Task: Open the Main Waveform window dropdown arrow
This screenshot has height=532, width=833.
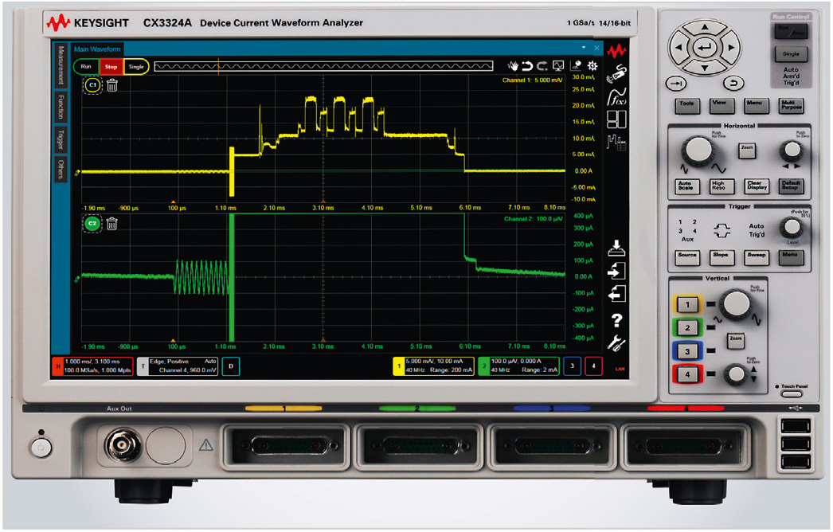Action: coord(583,48)
